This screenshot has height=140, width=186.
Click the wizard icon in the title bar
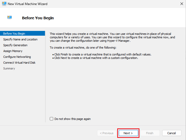pyautogui.click(x=4, y=4)
